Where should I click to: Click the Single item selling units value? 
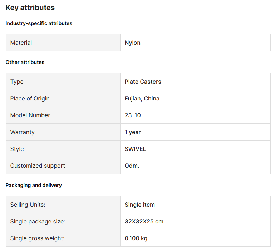click(139, 205)
